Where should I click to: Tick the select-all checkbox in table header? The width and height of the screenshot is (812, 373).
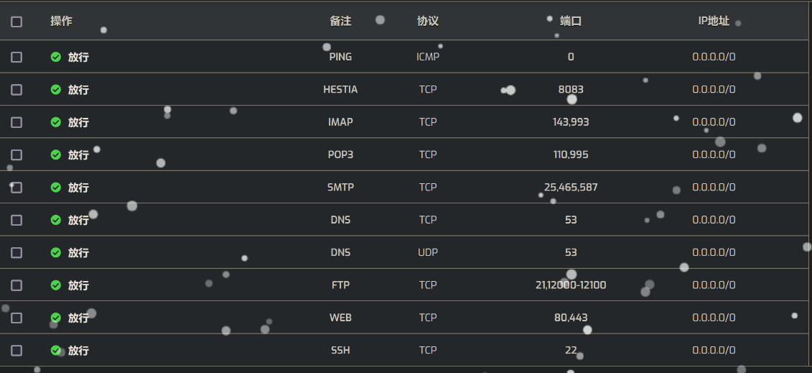pos(17,22)
